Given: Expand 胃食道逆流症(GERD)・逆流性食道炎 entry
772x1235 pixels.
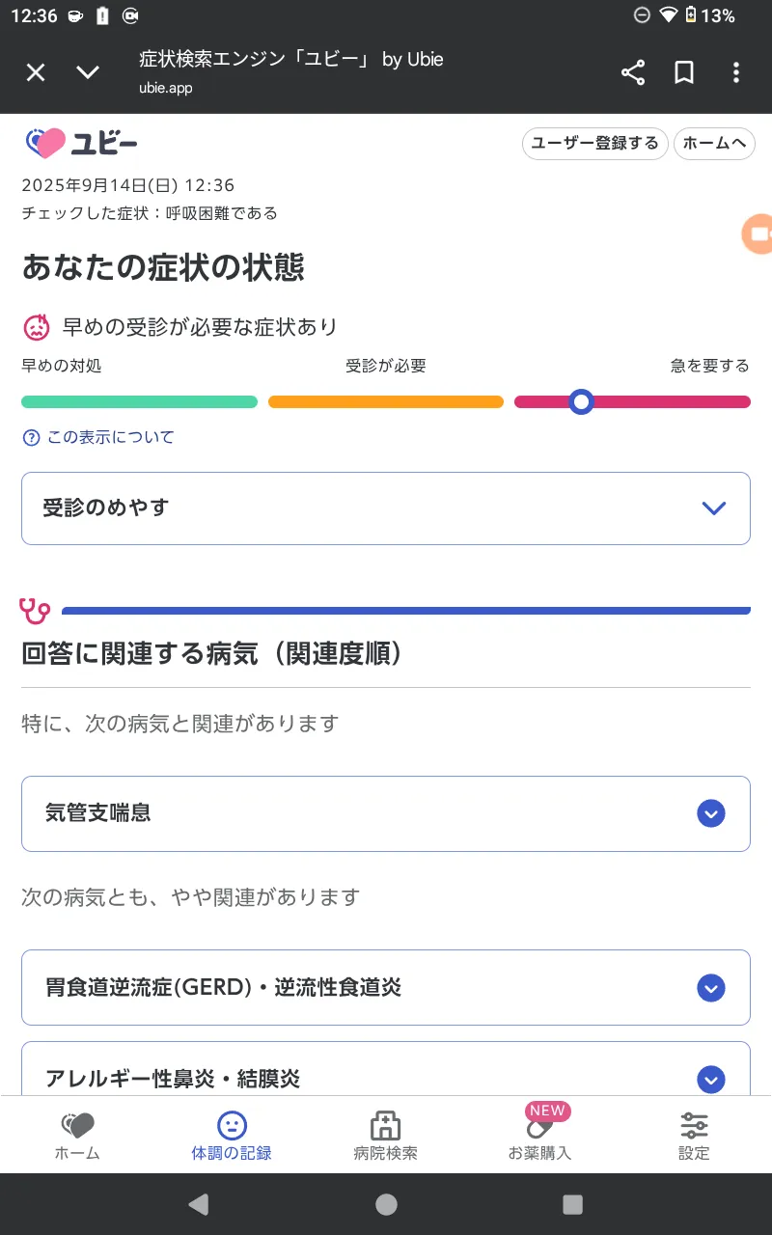Looking at the screenshot, I should [386, 987].
